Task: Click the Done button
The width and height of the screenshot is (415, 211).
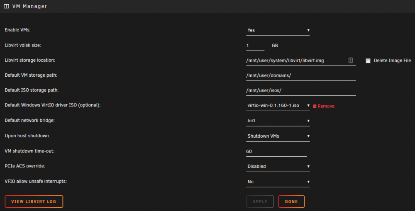Action: pos(291,201)
